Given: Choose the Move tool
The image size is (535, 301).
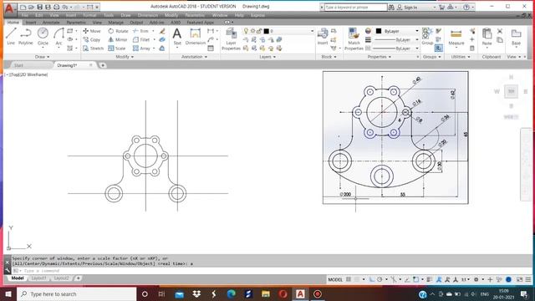Looking at the screenshot, I should pos(92,31).
